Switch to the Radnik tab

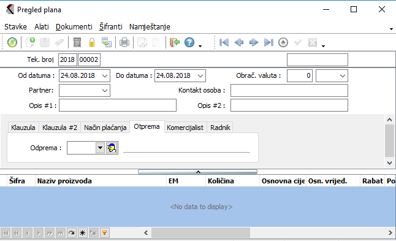click(220, 128)
